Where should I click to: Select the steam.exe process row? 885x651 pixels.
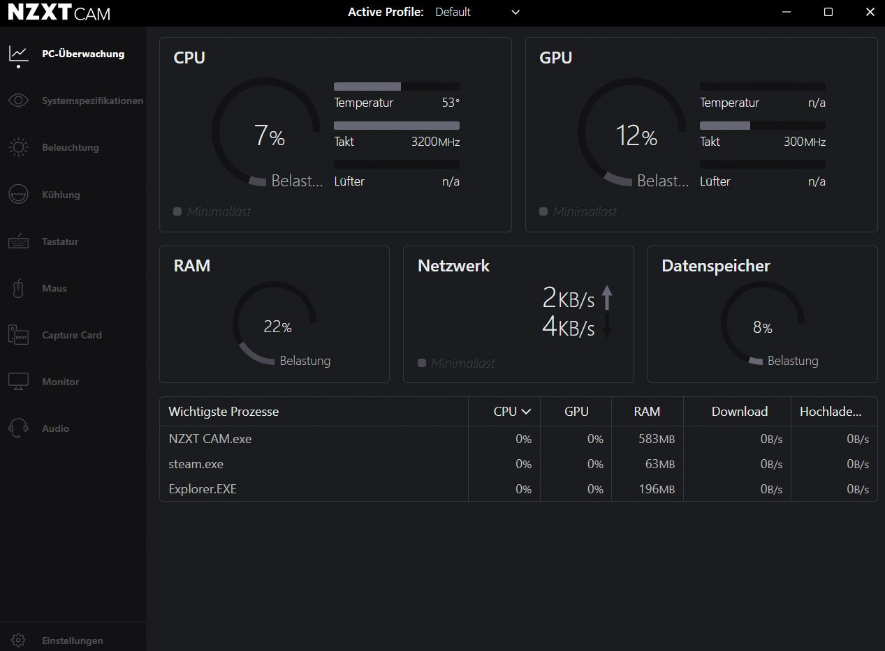tap(518, 464)
